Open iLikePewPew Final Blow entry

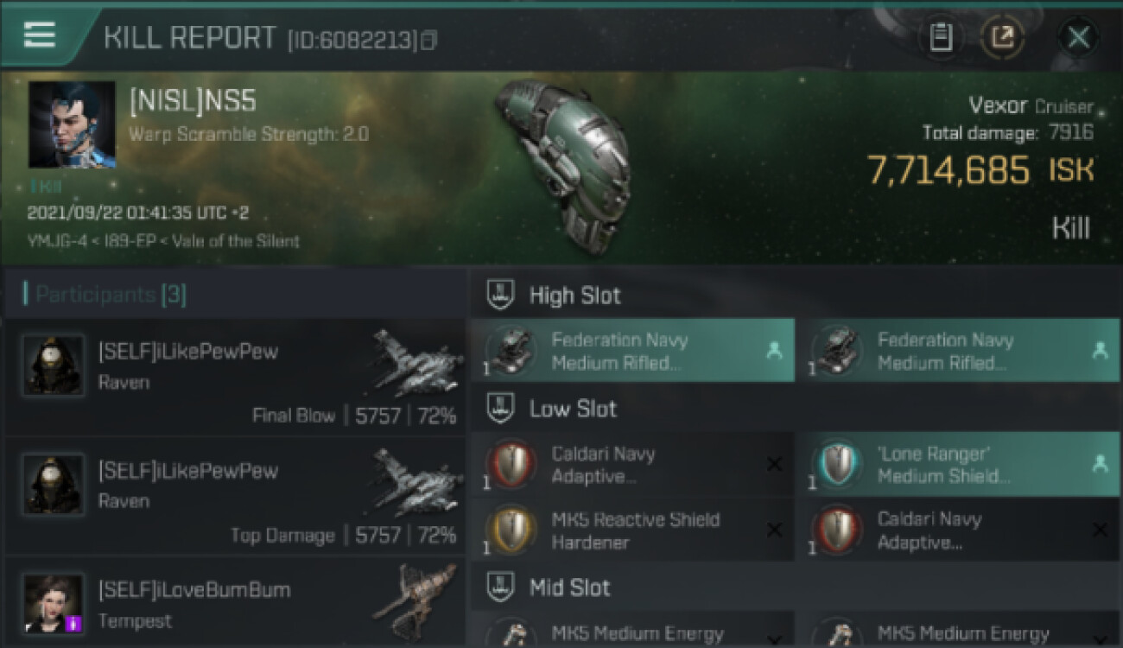[233, 378]
